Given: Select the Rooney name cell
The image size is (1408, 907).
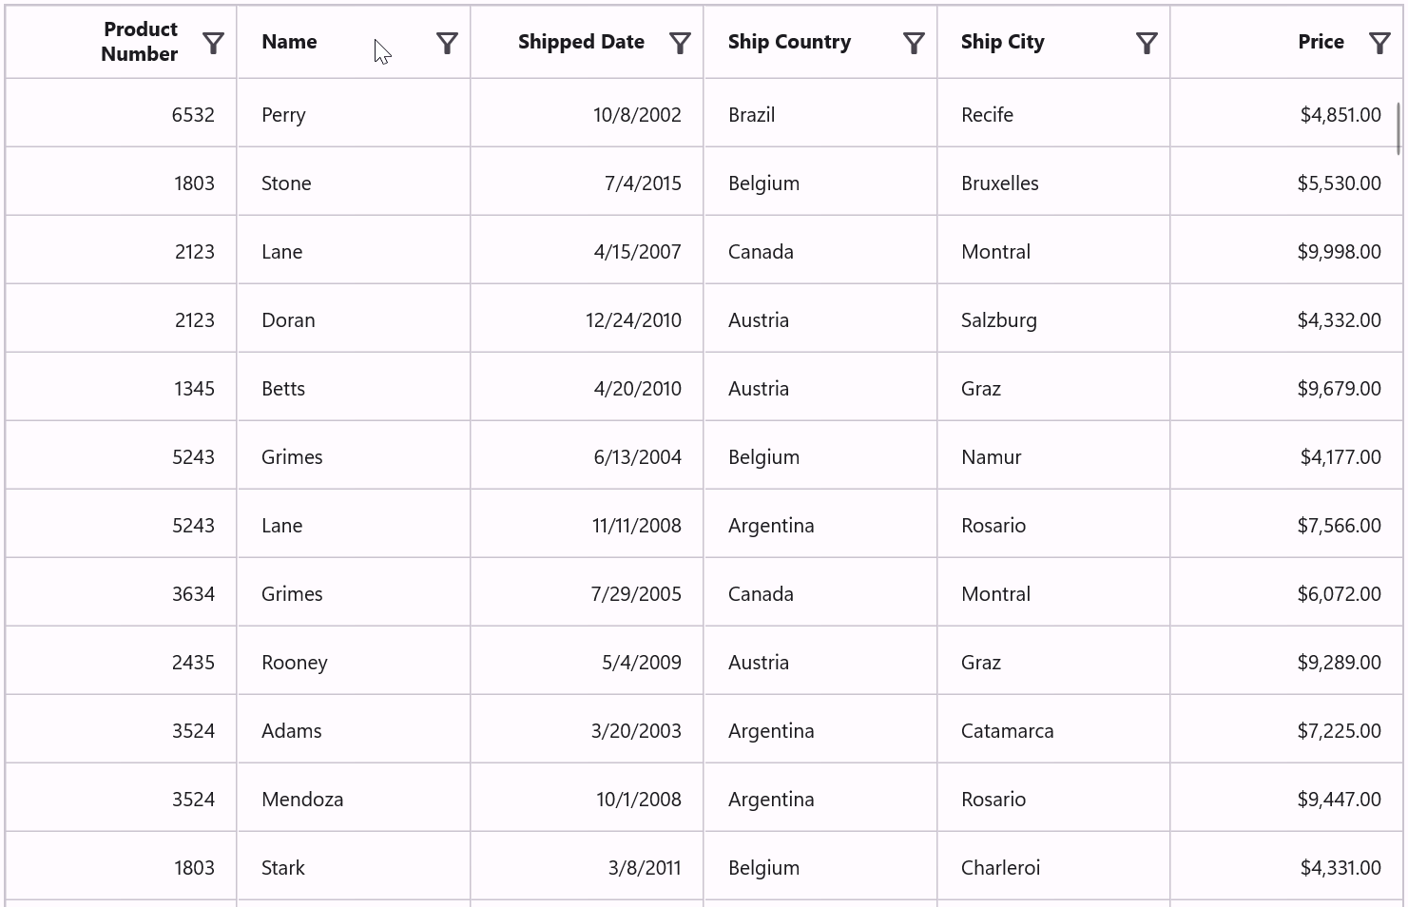Looking at the screenshot, I should pyautogui.click(x=294, y=663).
